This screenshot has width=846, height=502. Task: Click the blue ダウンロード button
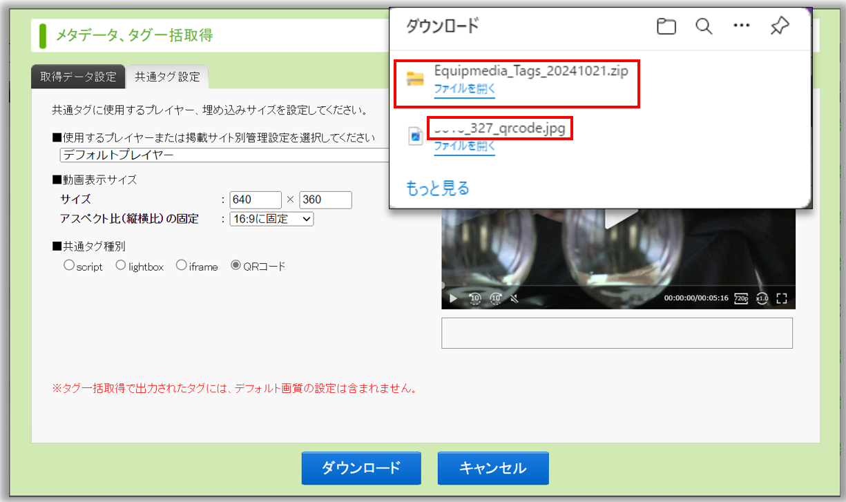click(x=361, y=468)
